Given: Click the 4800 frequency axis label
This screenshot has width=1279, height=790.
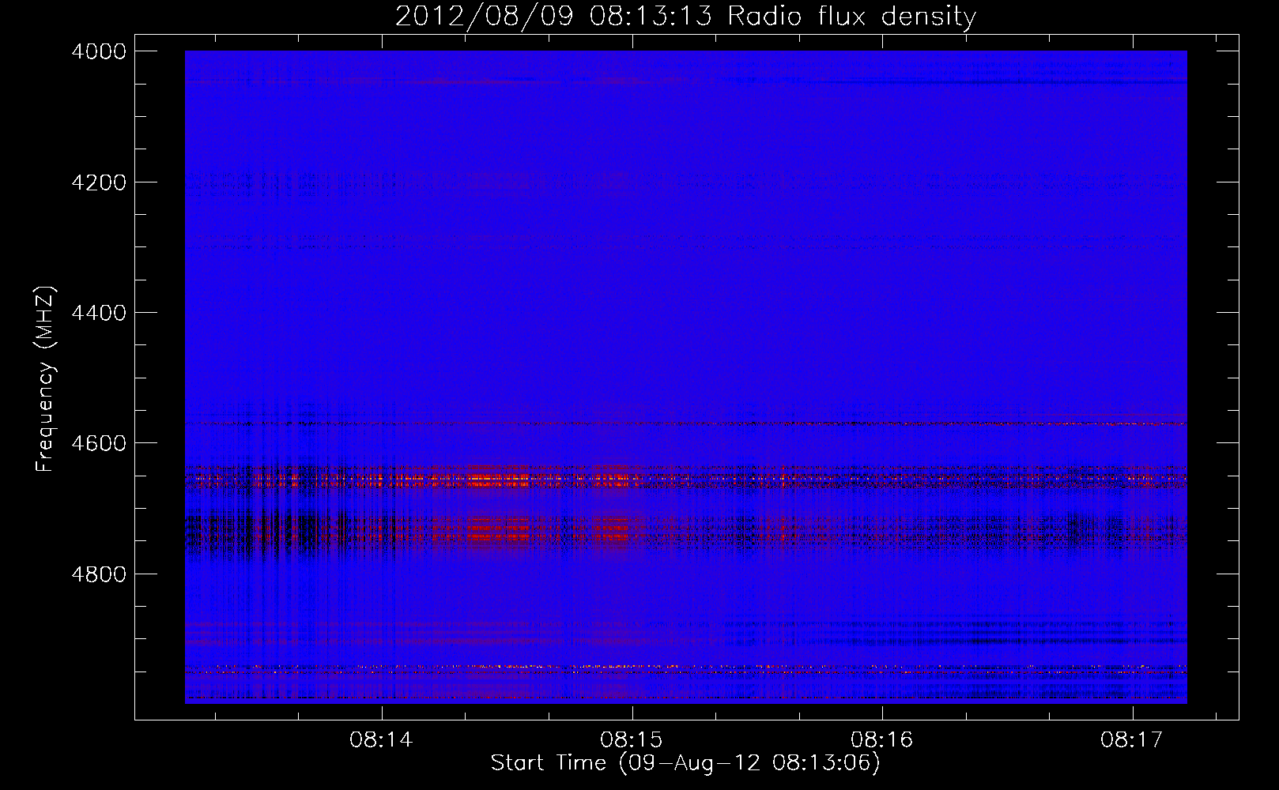Looking at the screenshot, I should [99, 574].
